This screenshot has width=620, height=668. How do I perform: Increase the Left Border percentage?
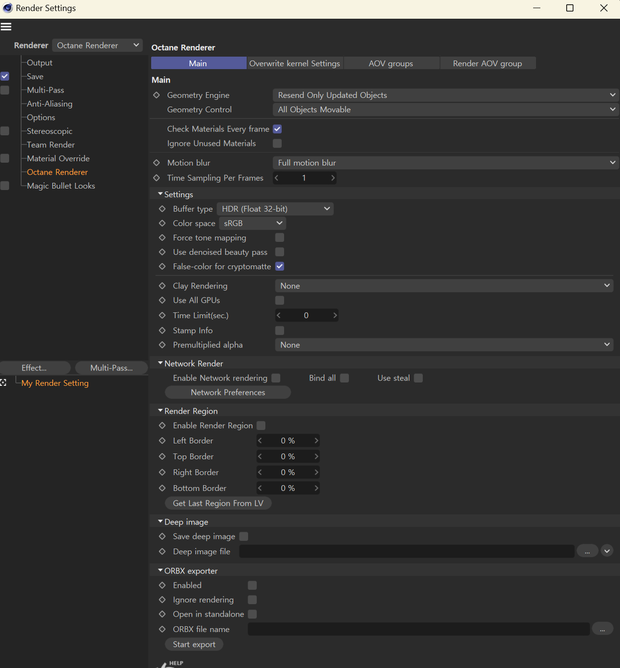click(316, 441)
